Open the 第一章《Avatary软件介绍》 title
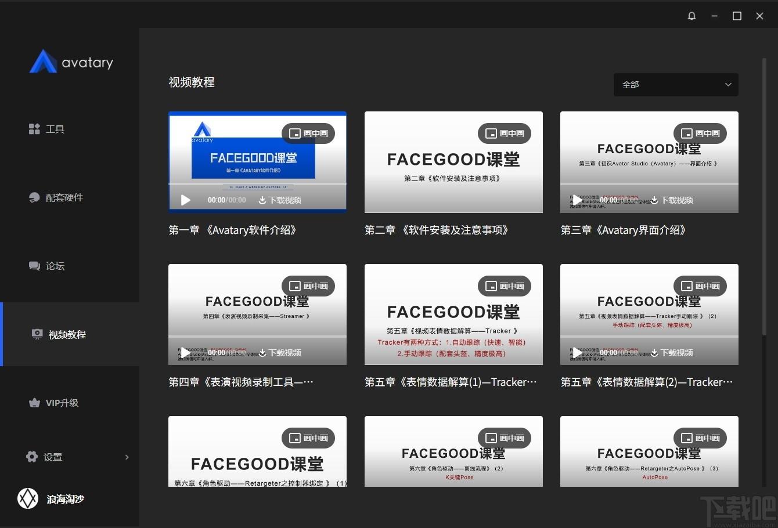This screenshot has height=528, width=778. pyautogui.click(x=233, y=230)
